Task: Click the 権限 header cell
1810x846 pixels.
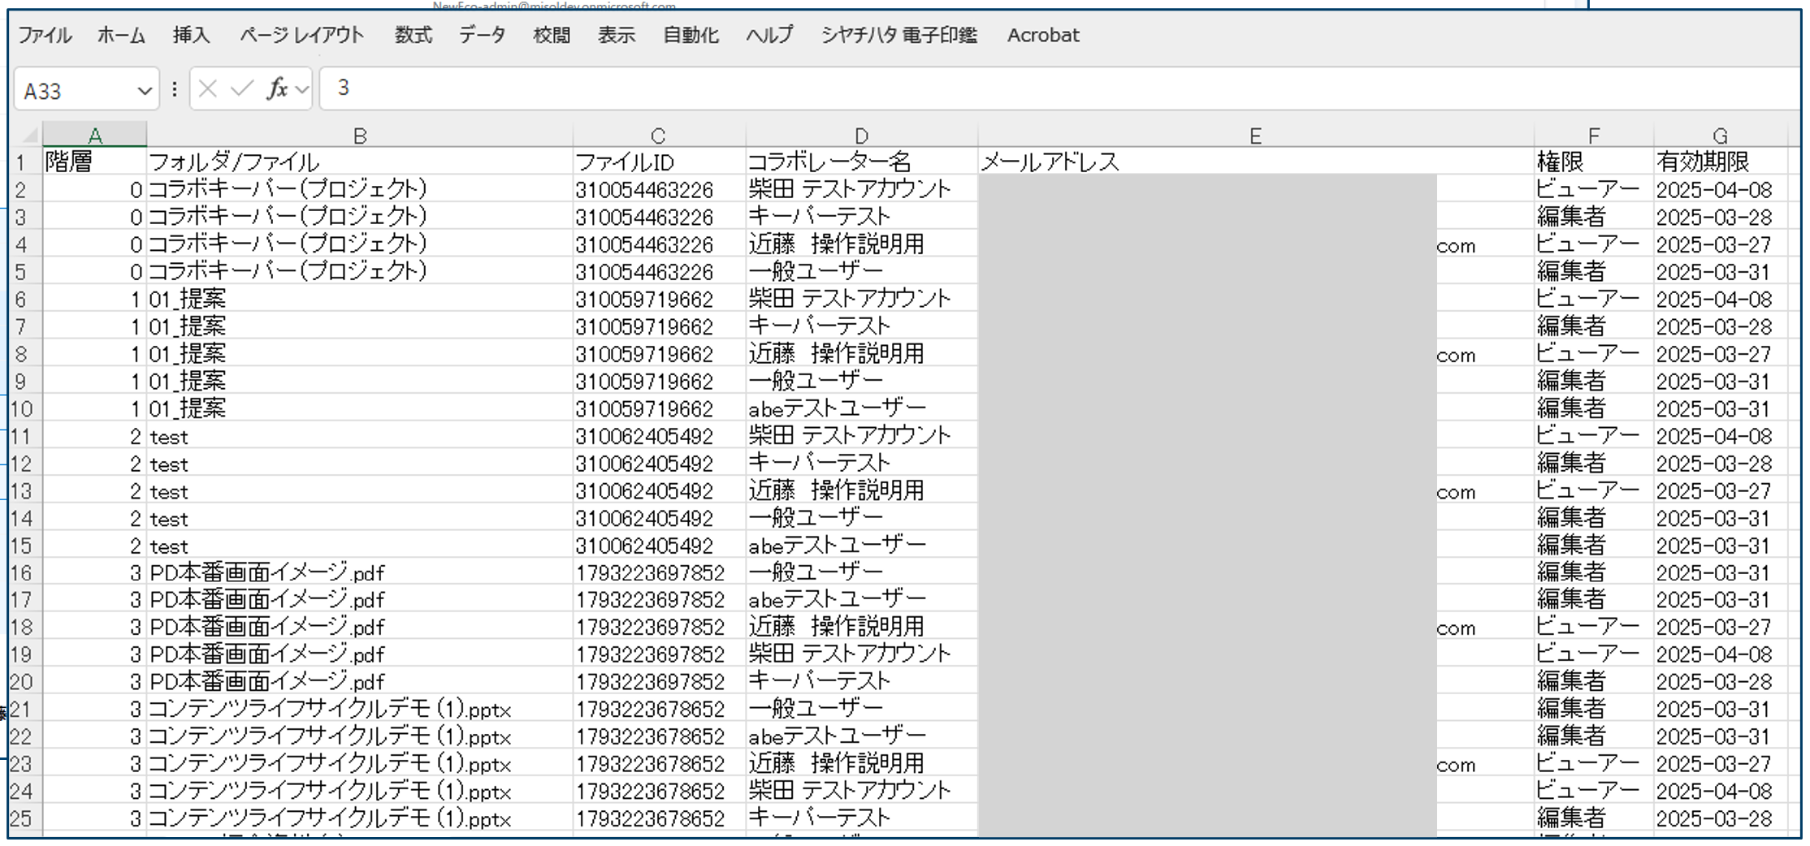Action: (x=1592, y=162)
